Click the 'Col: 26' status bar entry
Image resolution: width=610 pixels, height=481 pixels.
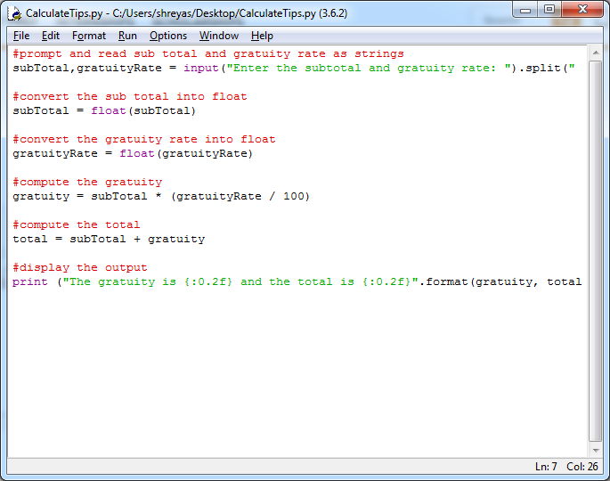pyautogui.click(x=582, y=466)
